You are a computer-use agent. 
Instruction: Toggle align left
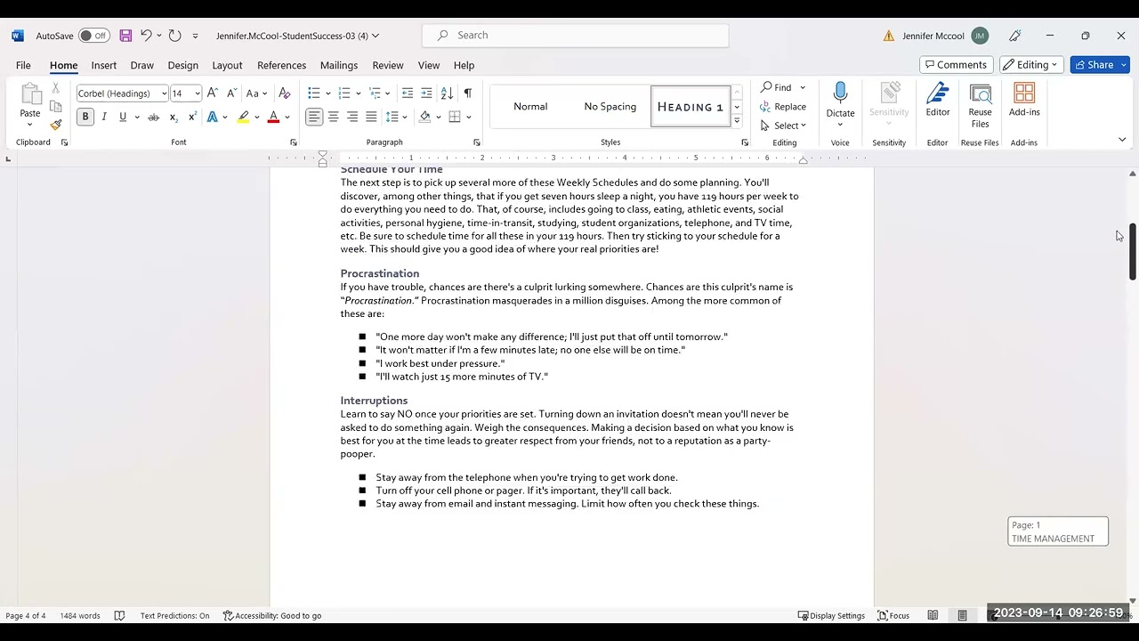tap(314, 117)
